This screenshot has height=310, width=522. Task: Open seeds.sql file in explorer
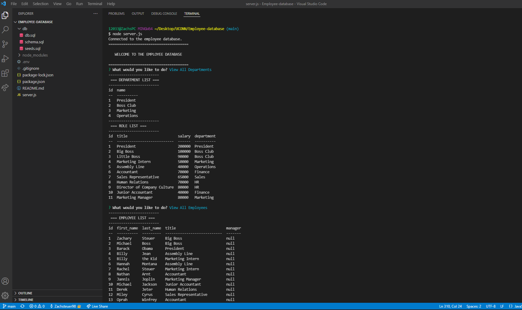click(x=32, y=48)
